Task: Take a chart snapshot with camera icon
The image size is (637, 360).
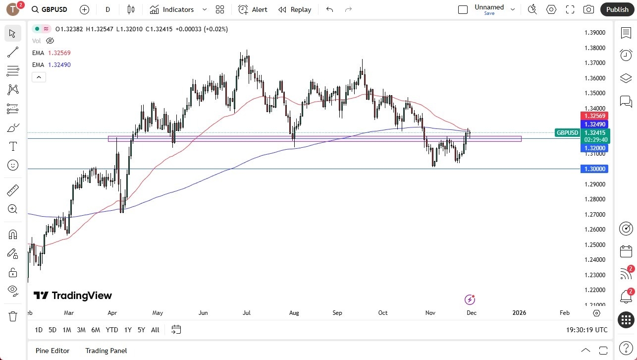Action: [x=588, y=9]
